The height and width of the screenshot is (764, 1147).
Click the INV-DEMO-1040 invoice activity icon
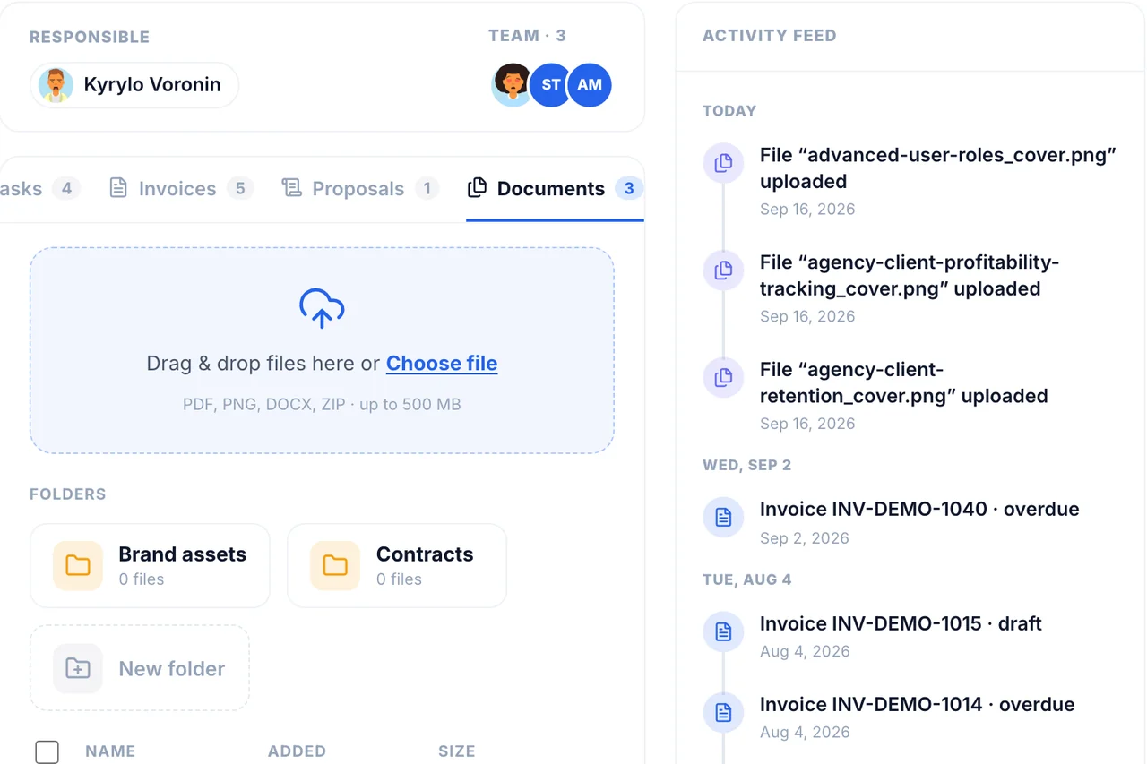pyautogui.click(x=723, y=517)
